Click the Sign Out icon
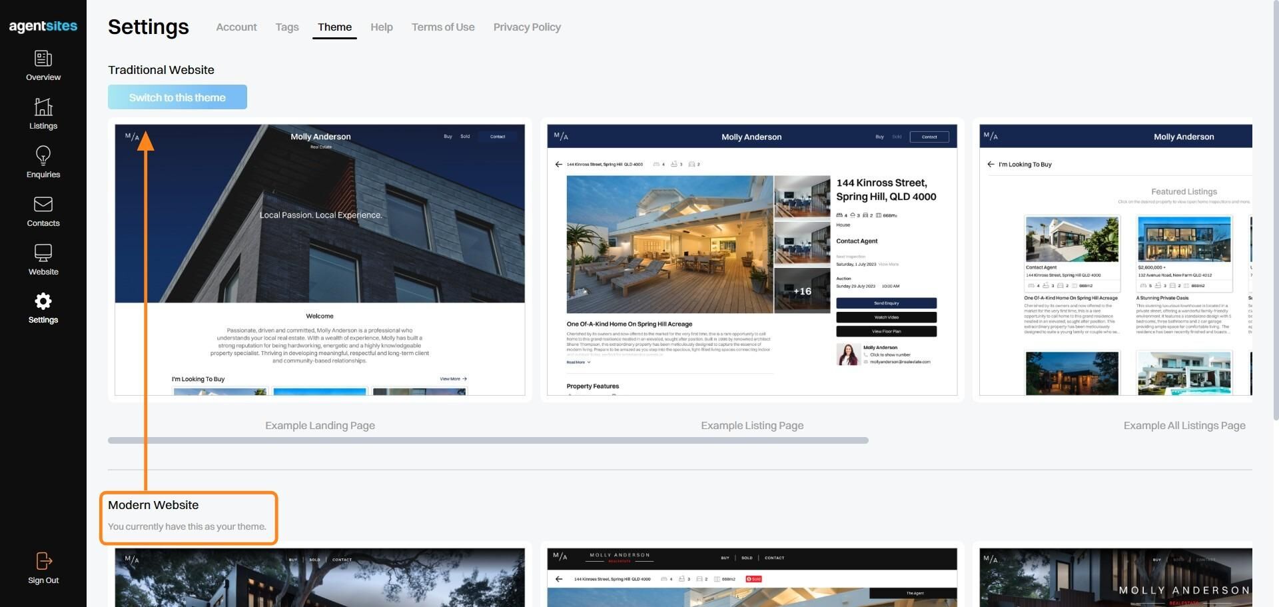The image size is (1279, 607). pos(43,561)
